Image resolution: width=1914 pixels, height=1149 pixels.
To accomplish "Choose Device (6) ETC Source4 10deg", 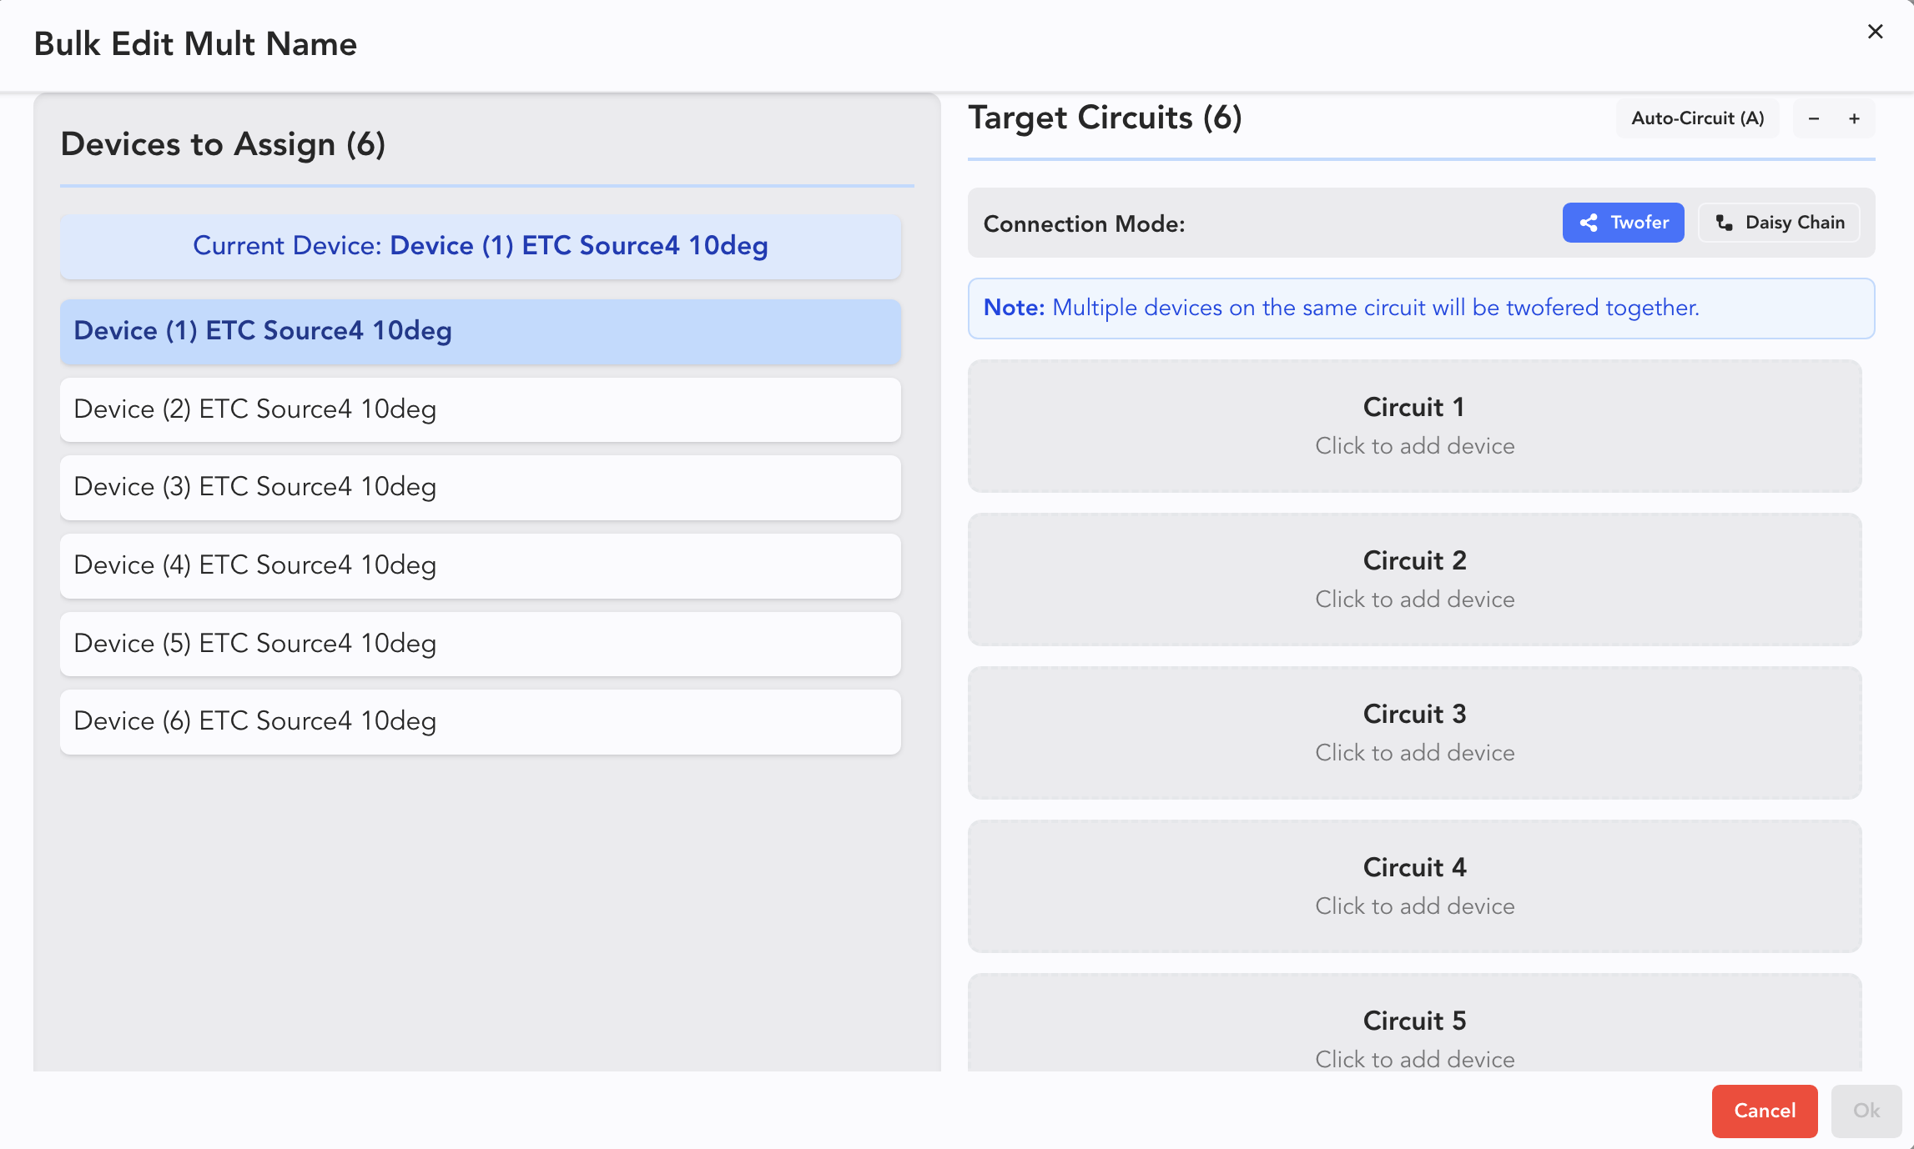I will coord(480,721).
